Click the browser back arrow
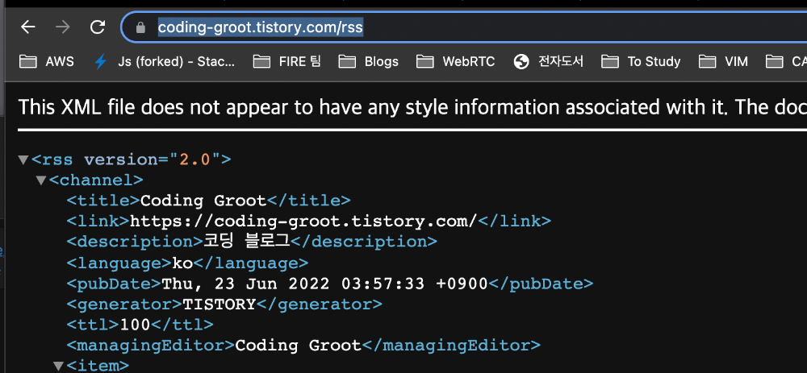807x373 pixels. click(27, 27)
